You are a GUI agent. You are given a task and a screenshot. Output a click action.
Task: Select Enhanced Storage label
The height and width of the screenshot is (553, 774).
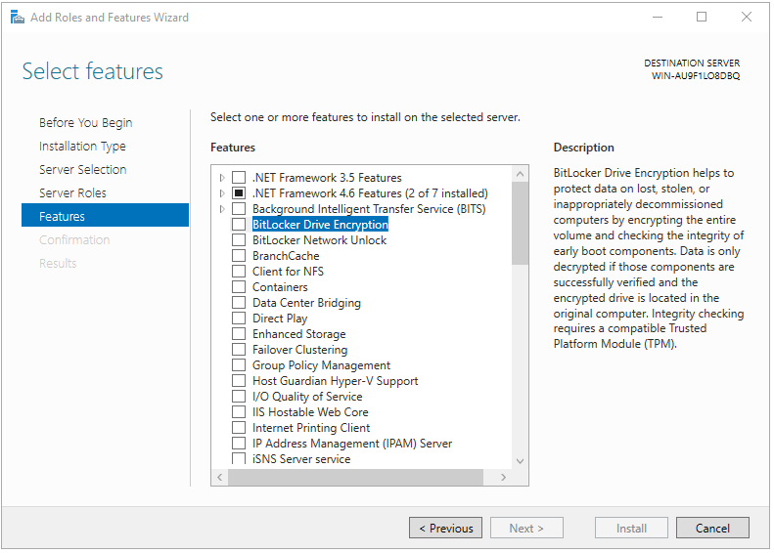(299, 334)
